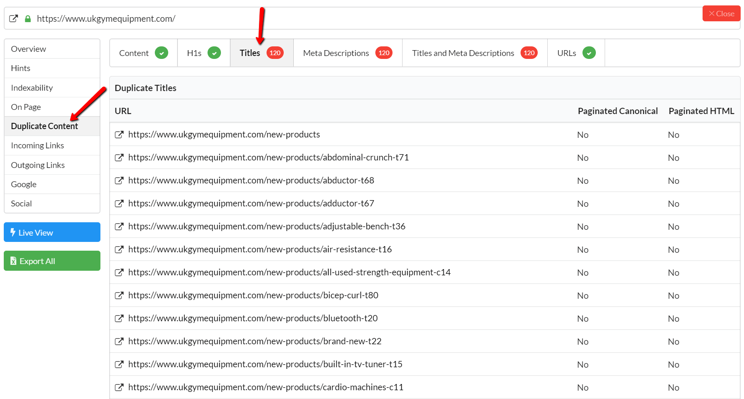The width and height of the screenshot is (744, 399).
Task: Open the new-products URL link
Action: pyautogui.click(x=224, y=135)
